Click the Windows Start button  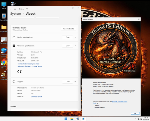point(66,119)
